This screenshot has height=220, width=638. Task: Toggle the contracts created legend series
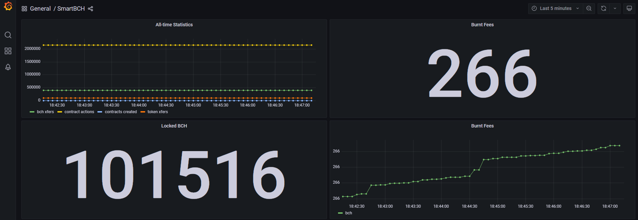pyautogui.click(x=121, y=112)
